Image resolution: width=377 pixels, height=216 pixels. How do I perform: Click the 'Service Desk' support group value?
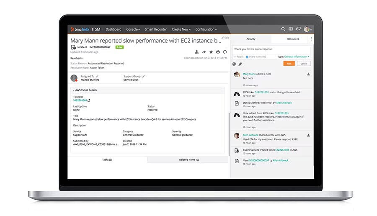[x=131, y=80]
